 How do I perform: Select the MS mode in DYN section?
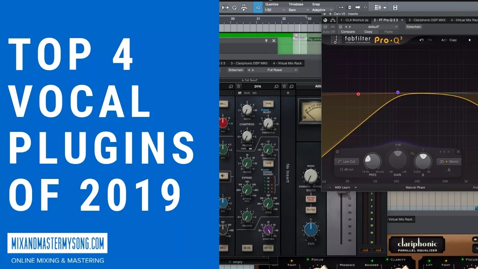(254, 93)
